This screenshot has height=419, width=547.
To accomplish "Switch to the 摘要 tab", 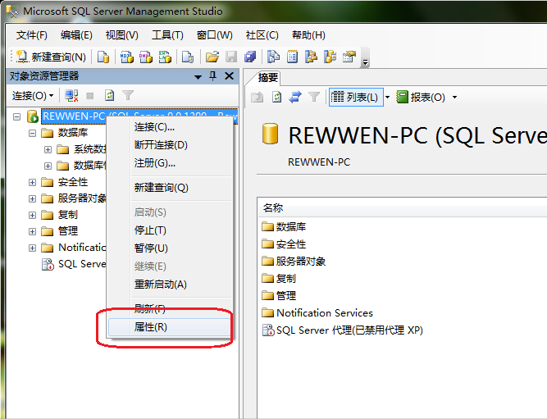I will click(x=267, y=77).
